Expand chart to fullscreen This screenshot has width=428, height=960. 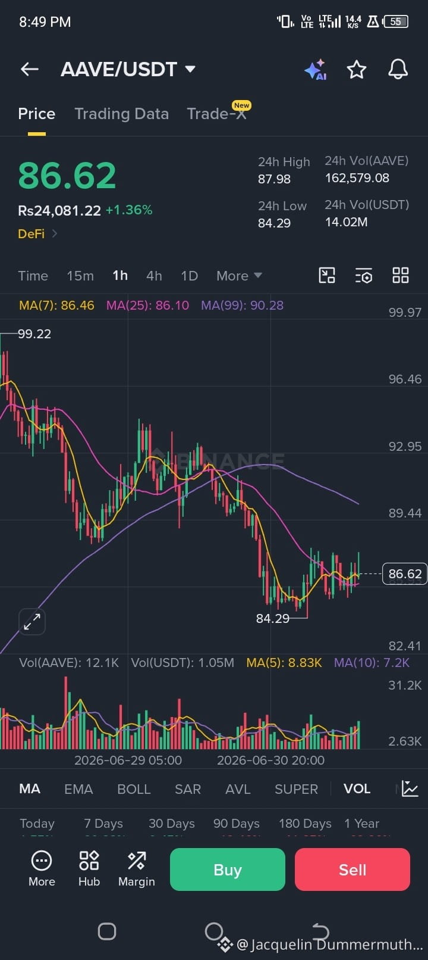[x=32, y=622]
